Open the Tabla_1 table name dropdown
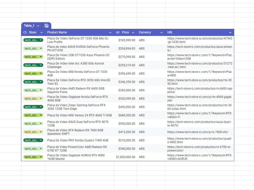 click(38, 26)
